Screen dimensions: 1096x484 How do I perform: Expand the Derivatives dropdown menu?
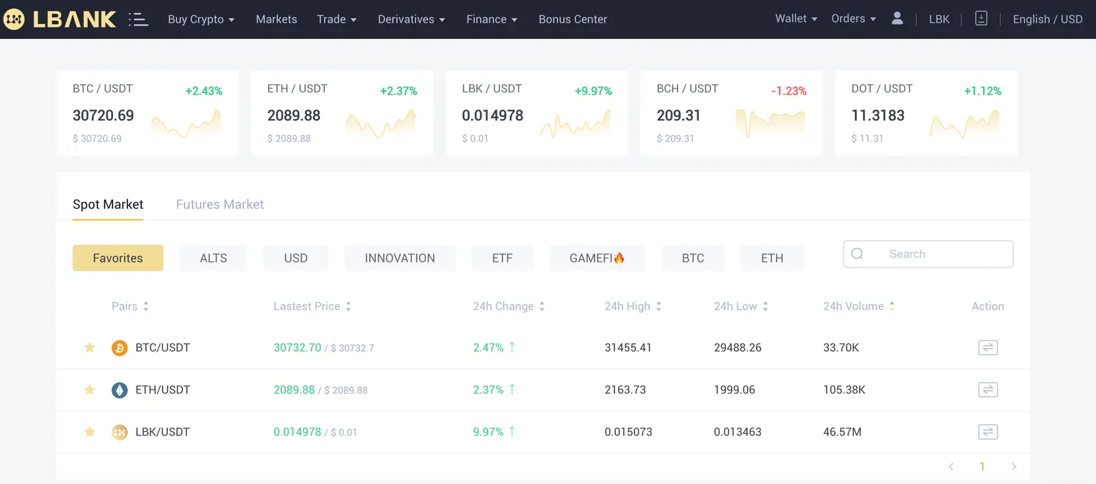tap(412, 19)
